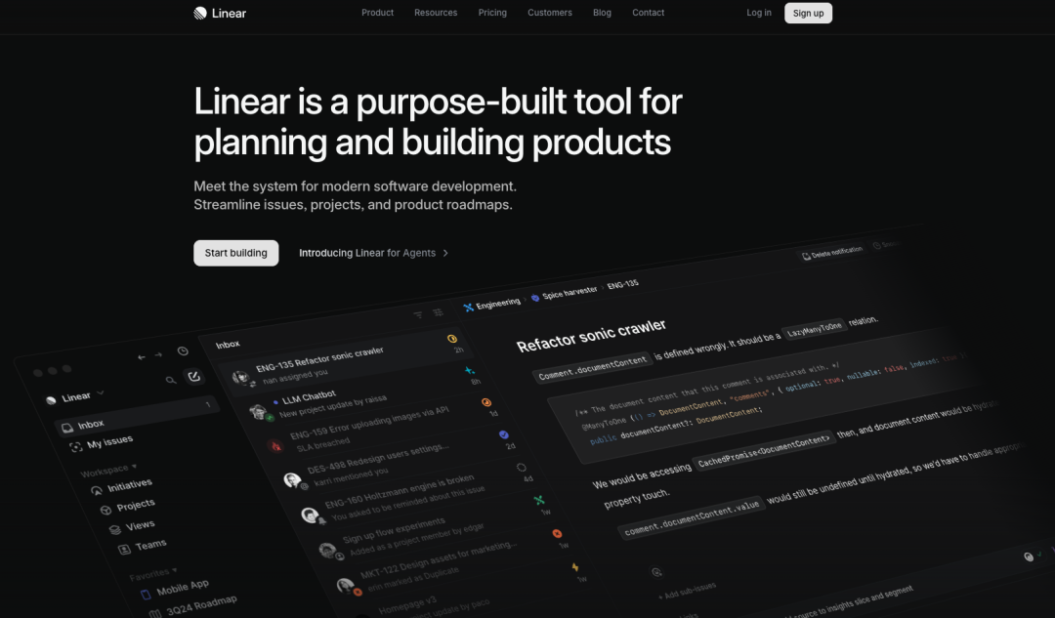Click the LazyManyToOne code chip

click(815, 329)
